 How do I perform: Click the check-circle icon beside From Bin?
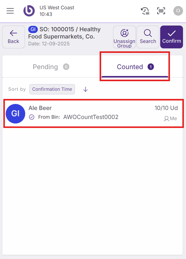32,117
